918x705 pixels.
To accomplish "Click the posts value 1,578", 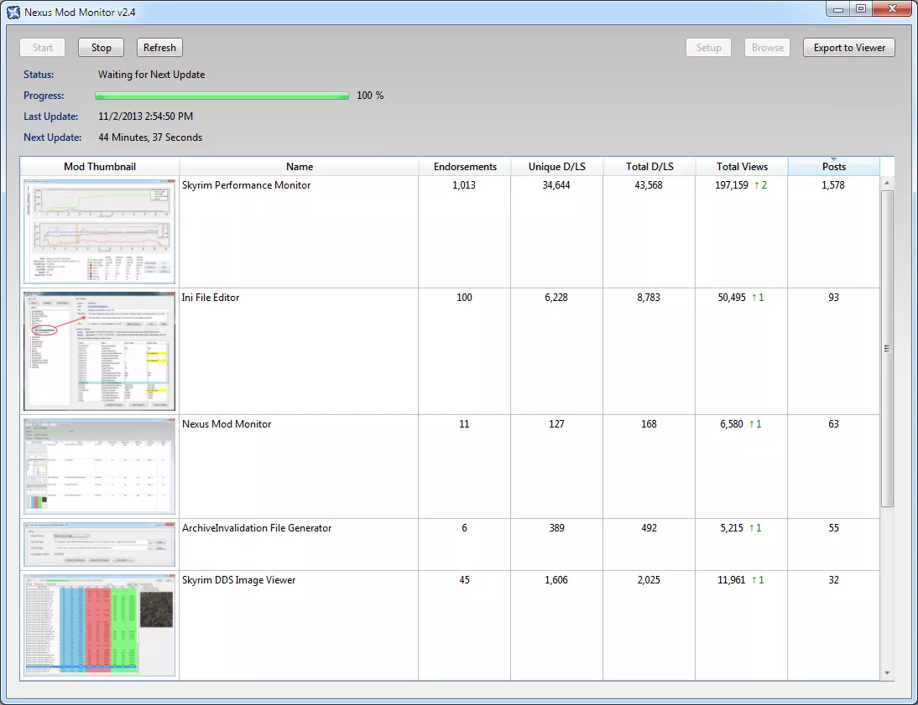I will (832, 185).
